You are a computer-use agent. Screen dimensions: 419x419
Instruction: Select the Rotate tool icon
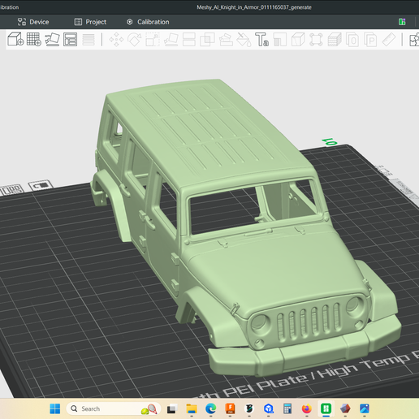click(x=135, y=40)
